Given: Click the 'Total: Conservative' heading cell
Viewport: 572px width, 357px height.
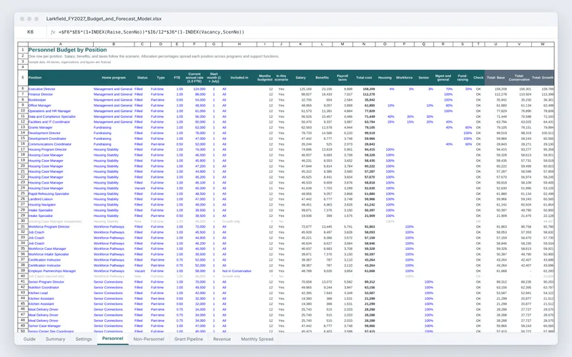Looking at the screenshot, I should click(519, 78).
